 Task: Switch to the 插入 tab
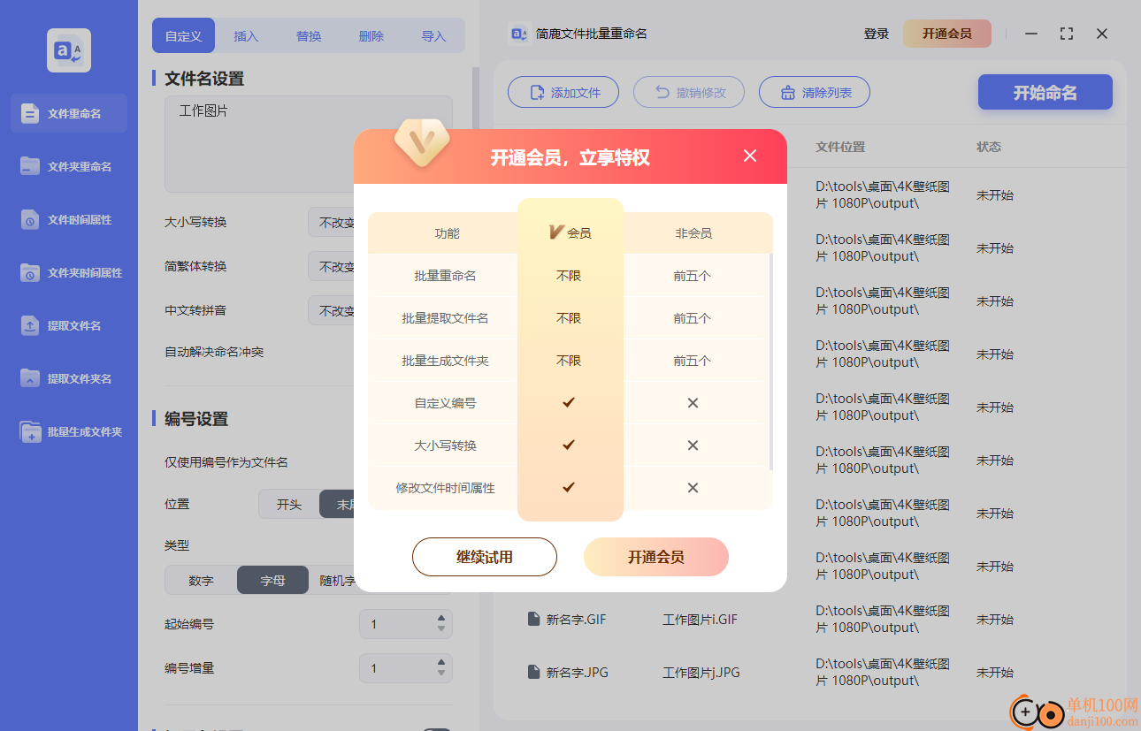pos(246,36)
